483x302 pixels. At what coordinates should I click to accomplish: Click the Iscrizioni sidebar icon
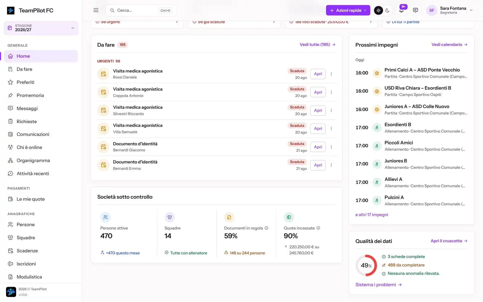tap(11, 264)
